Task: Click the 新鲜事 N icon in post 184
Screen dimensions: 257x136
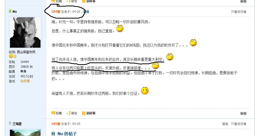Action: pos(84,113)
